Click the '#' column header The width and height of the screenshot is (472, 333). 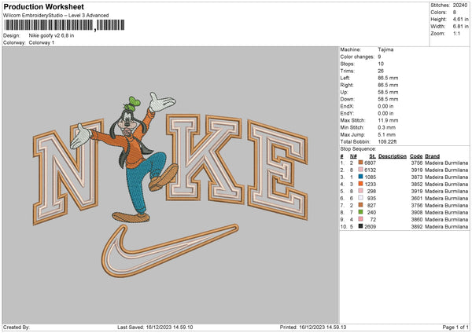pos(341,156)
